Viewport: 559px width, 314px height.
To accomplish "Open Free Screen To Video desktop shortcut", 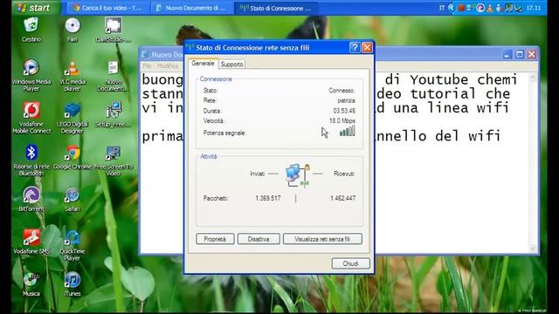I will [x=113, y=160].
